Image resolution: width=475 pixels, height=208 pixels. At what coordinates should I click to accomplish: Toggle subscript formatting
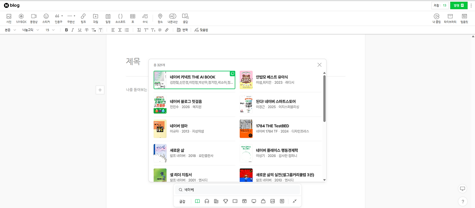[153, 30]
